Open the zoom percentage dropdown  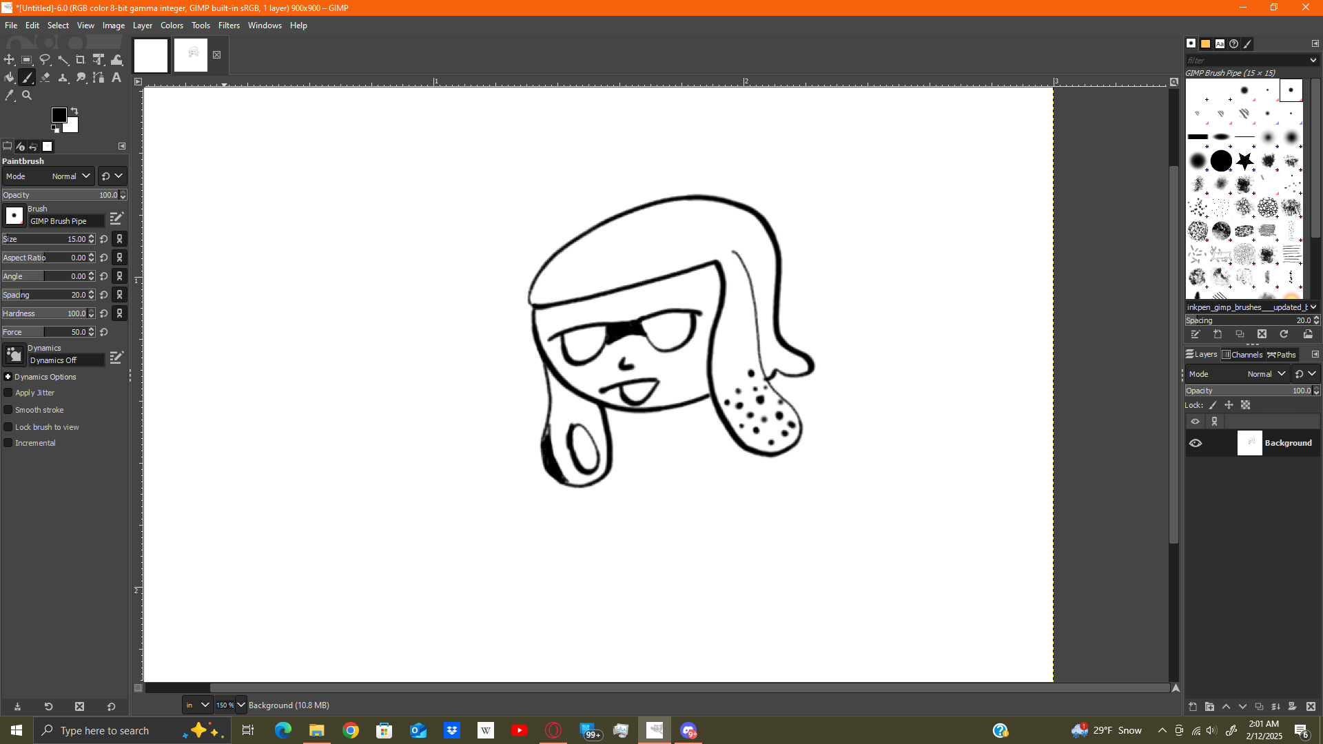click(x=240, y=705)
